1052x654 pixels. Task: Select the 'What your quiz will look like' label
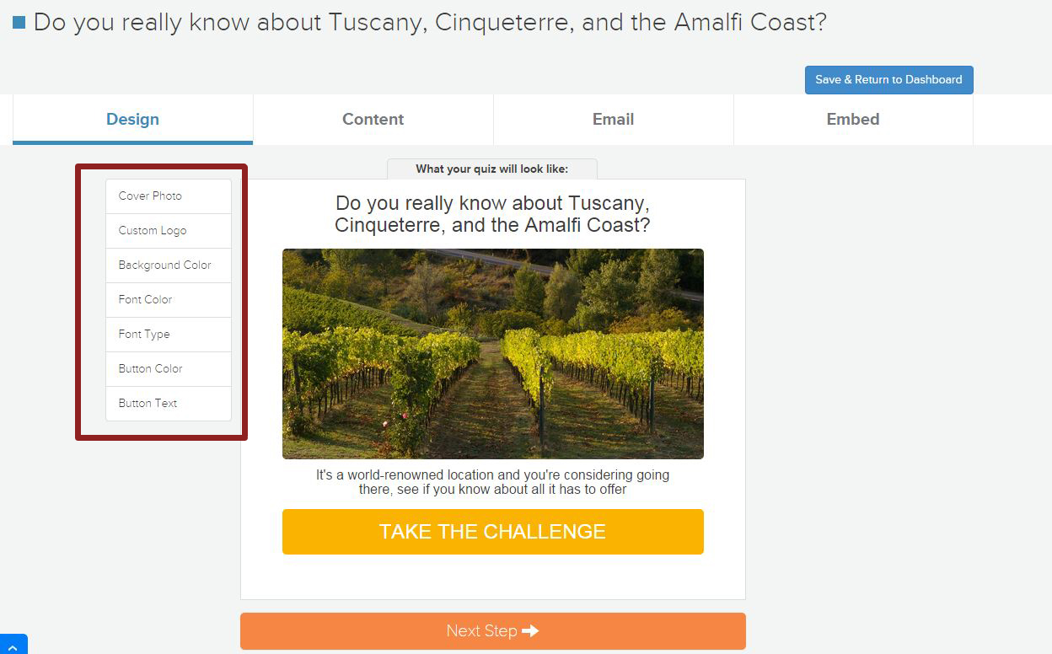[491, 169]
